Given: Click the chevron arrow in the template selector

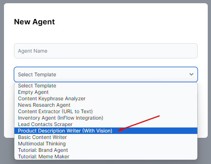Looking at the screenshot, I should coord(191,74).
